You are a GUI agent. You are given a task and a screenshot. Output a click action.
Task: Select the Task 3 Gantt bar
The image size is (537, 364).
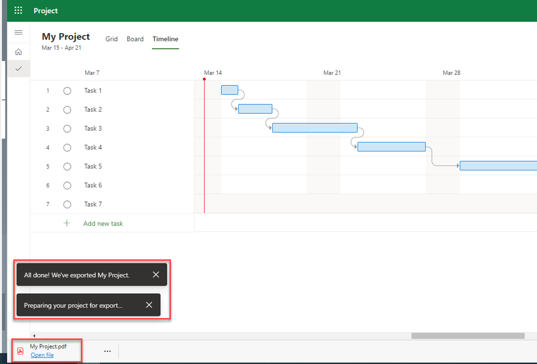click(315, 128)
